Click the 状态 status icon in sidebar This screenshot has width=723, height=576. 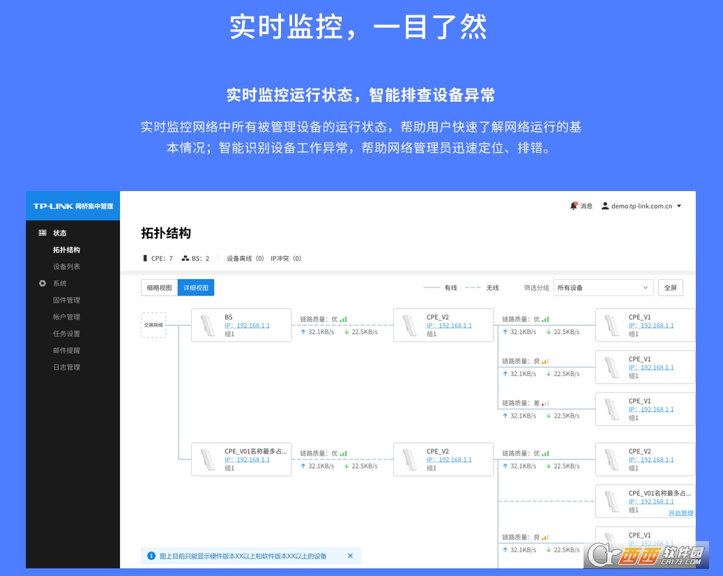43,233
